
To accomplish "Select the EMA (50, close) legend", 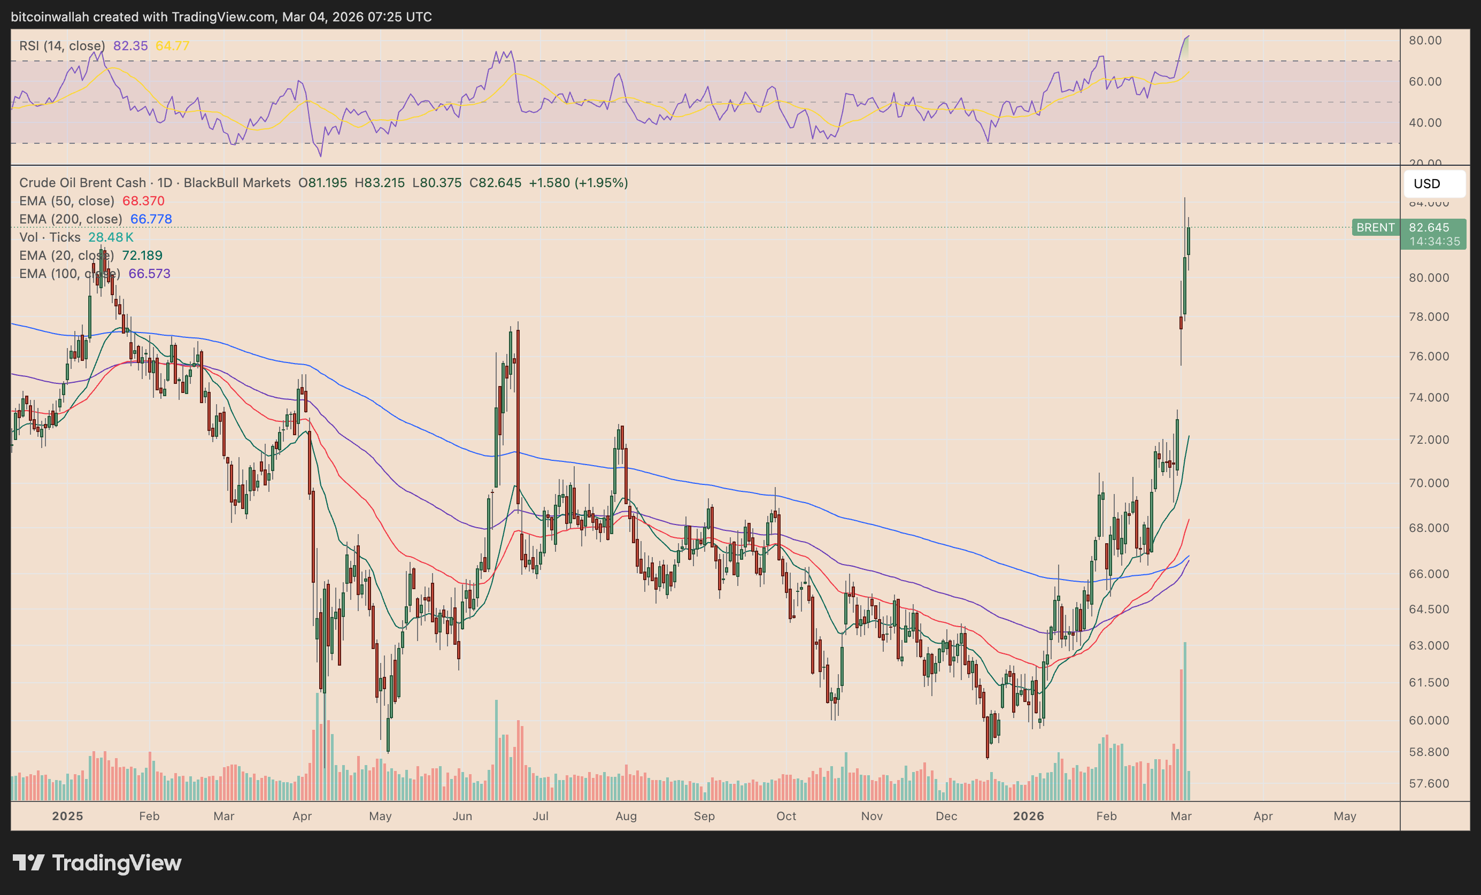I will [67, 200].
